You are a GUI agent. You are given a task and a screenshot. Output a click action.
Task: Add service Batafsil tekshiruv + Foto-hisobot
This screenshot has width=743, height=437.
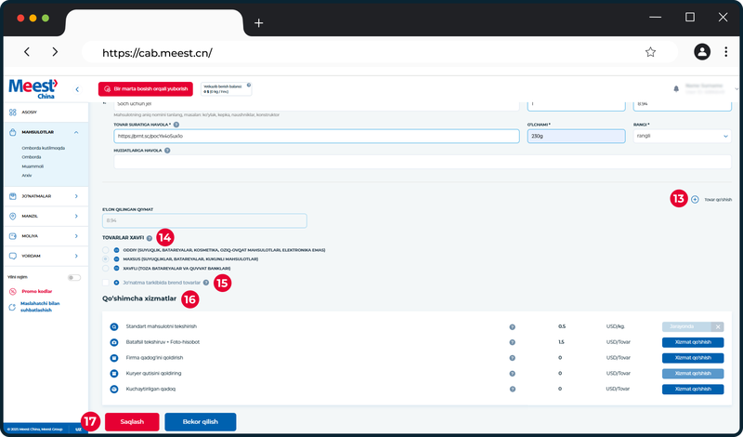tap(693, 342)
